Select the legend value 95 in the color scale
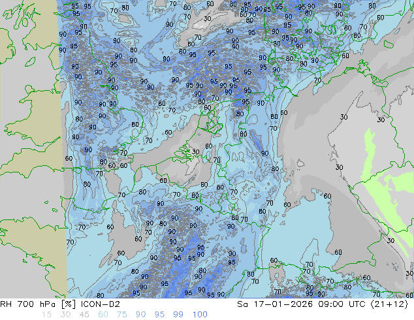The width and height of the screenshot is (414, 320). pyautogui.click(x=159, y=315)
